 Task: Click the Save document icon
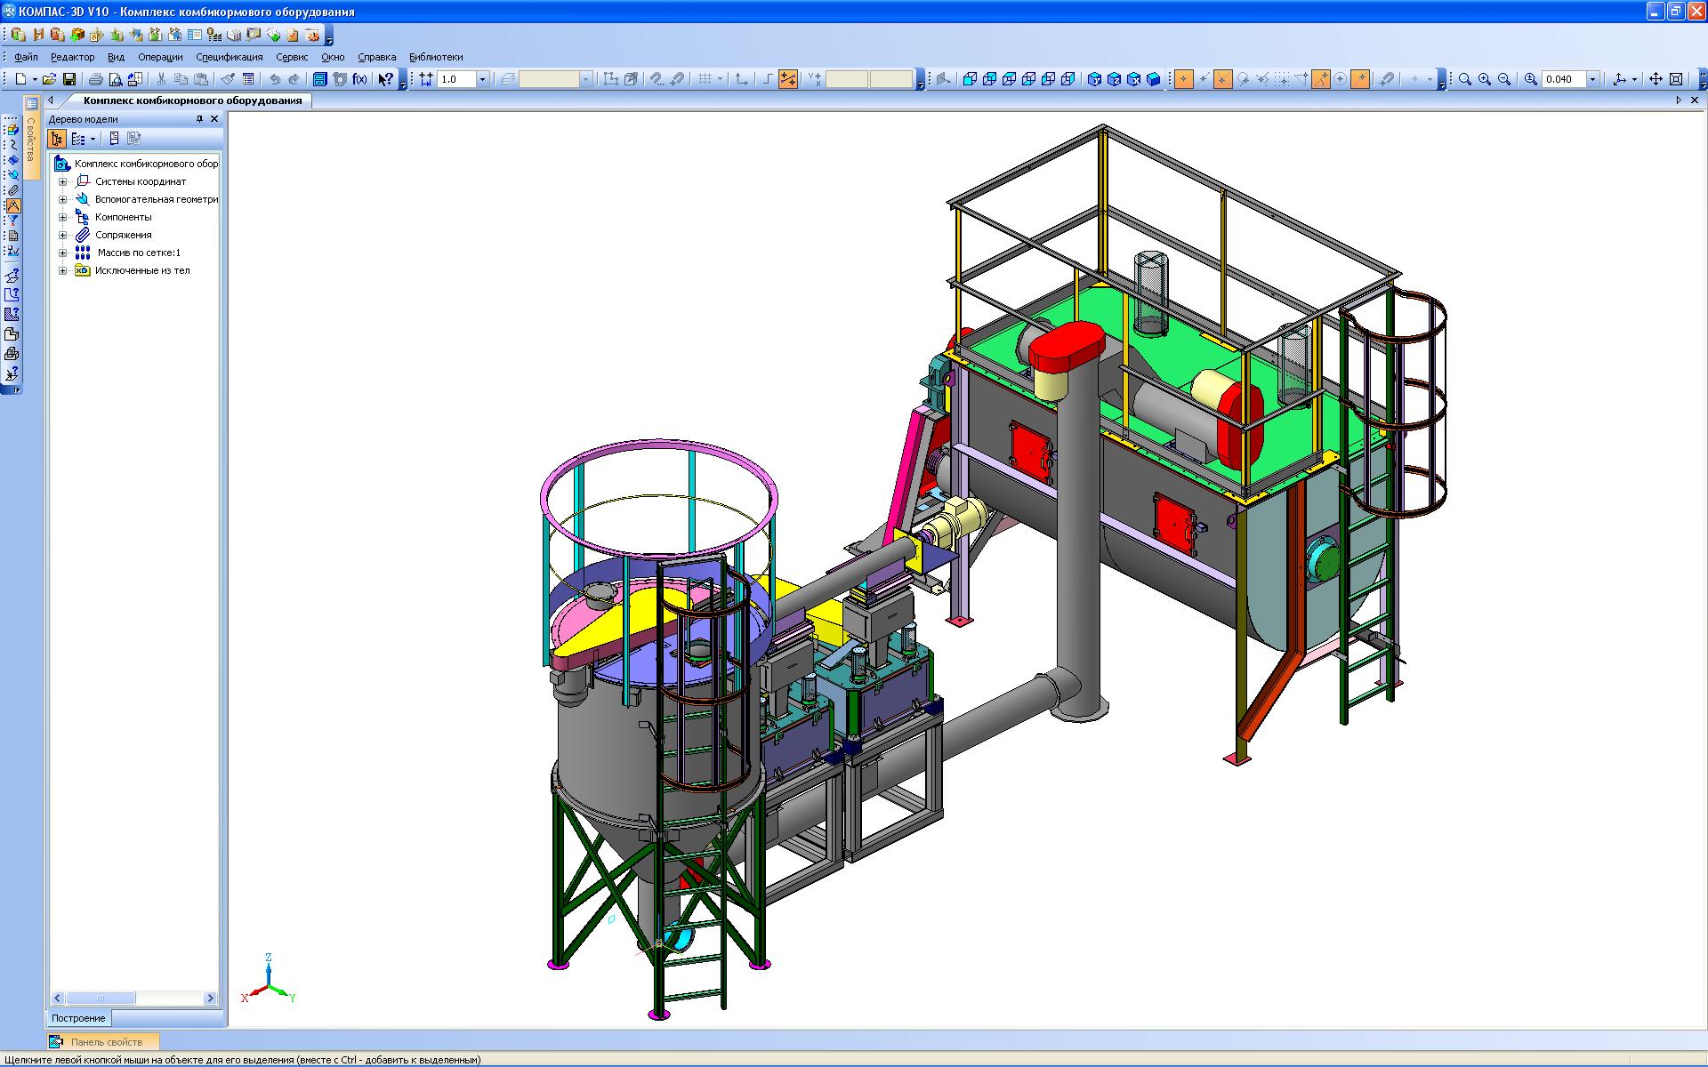click(69, 79)
